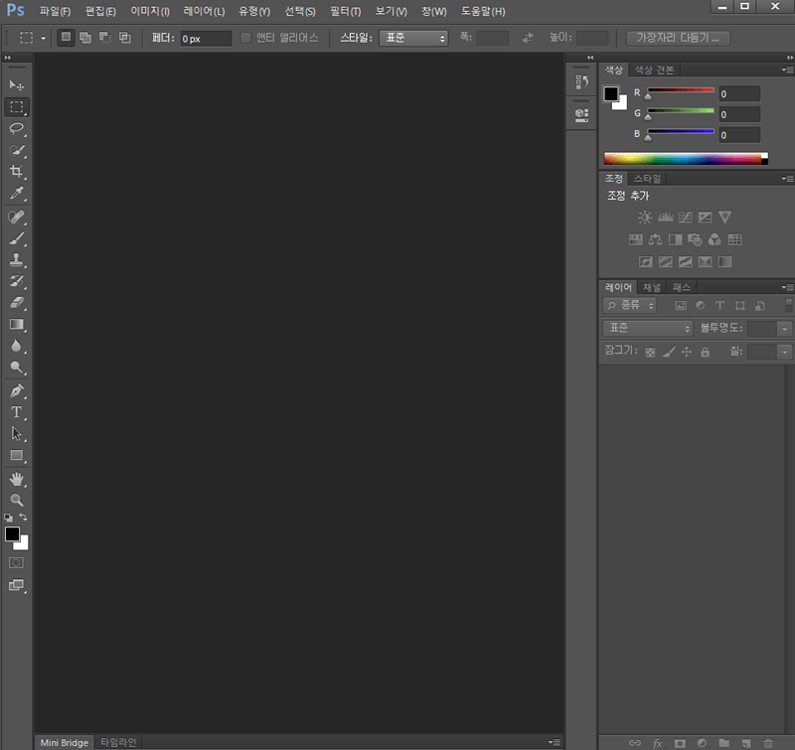Open the 불투명도 opacity dropdown arrow
795x750 pixels.
click(x=784, y=329)
